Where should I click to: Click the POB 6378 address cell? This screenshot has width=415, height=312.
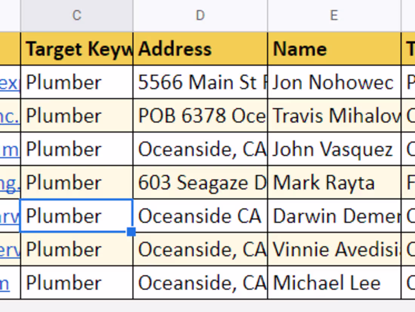(x=200, y=116)
